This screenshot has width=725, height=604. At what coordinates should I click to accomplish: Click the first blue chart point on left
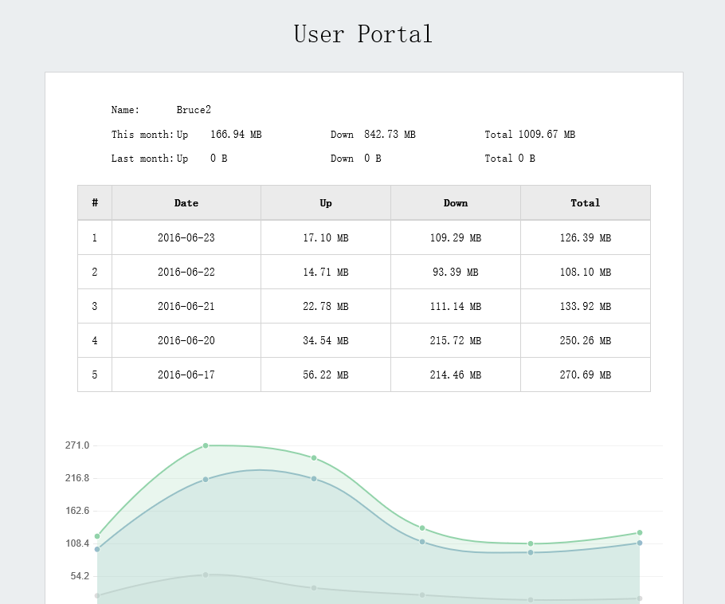point(97,550)
